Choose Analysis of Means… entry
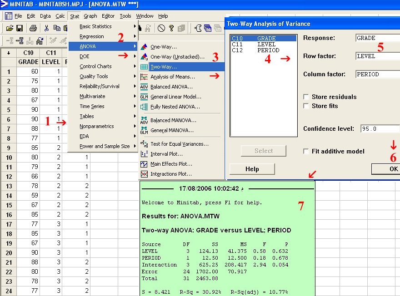This screenshot has height=296, width=400. (x=172, y=77)
